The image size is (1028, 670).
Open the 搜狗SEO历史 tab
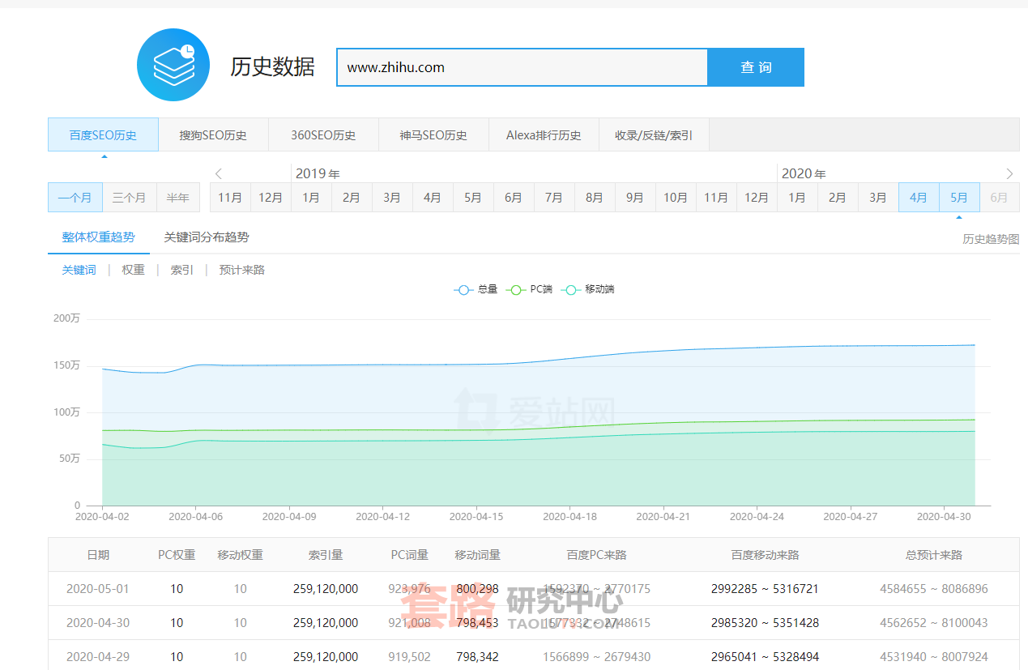(213, 135)
